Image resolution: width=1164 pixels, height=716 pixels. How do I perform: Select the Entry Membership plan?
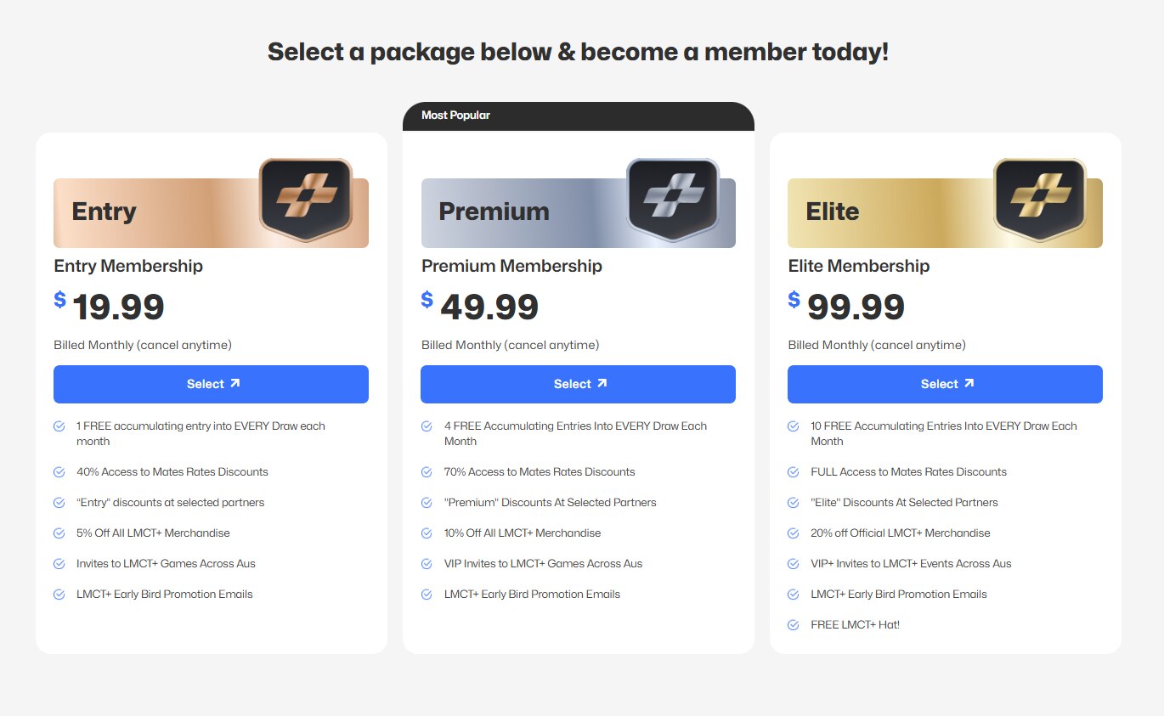tap(211, 384)
